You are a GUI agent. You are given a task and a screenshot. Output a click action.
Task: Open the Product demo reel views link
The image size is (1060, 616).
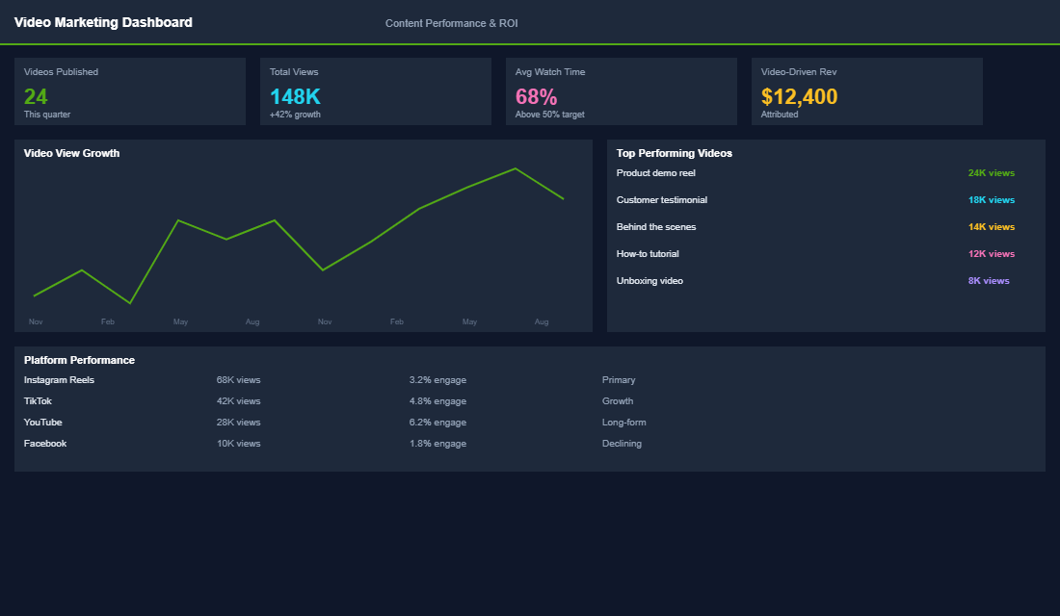tap(991, 172)
